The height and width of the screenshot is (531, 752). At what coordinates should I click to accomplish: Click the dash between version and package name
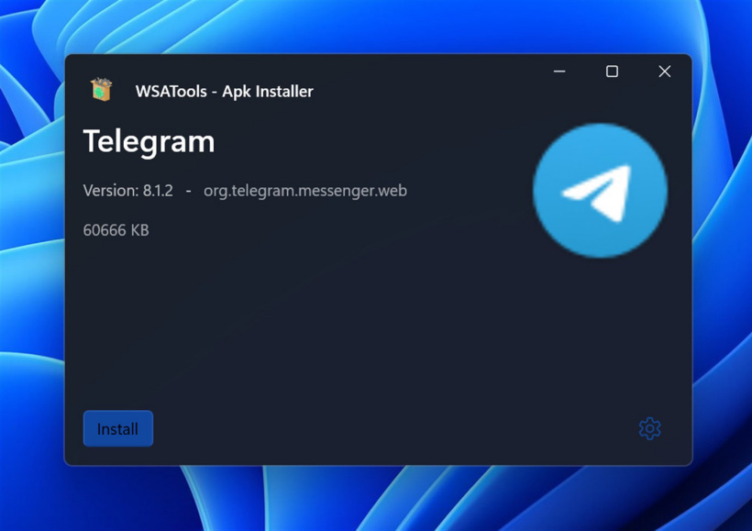189,191
